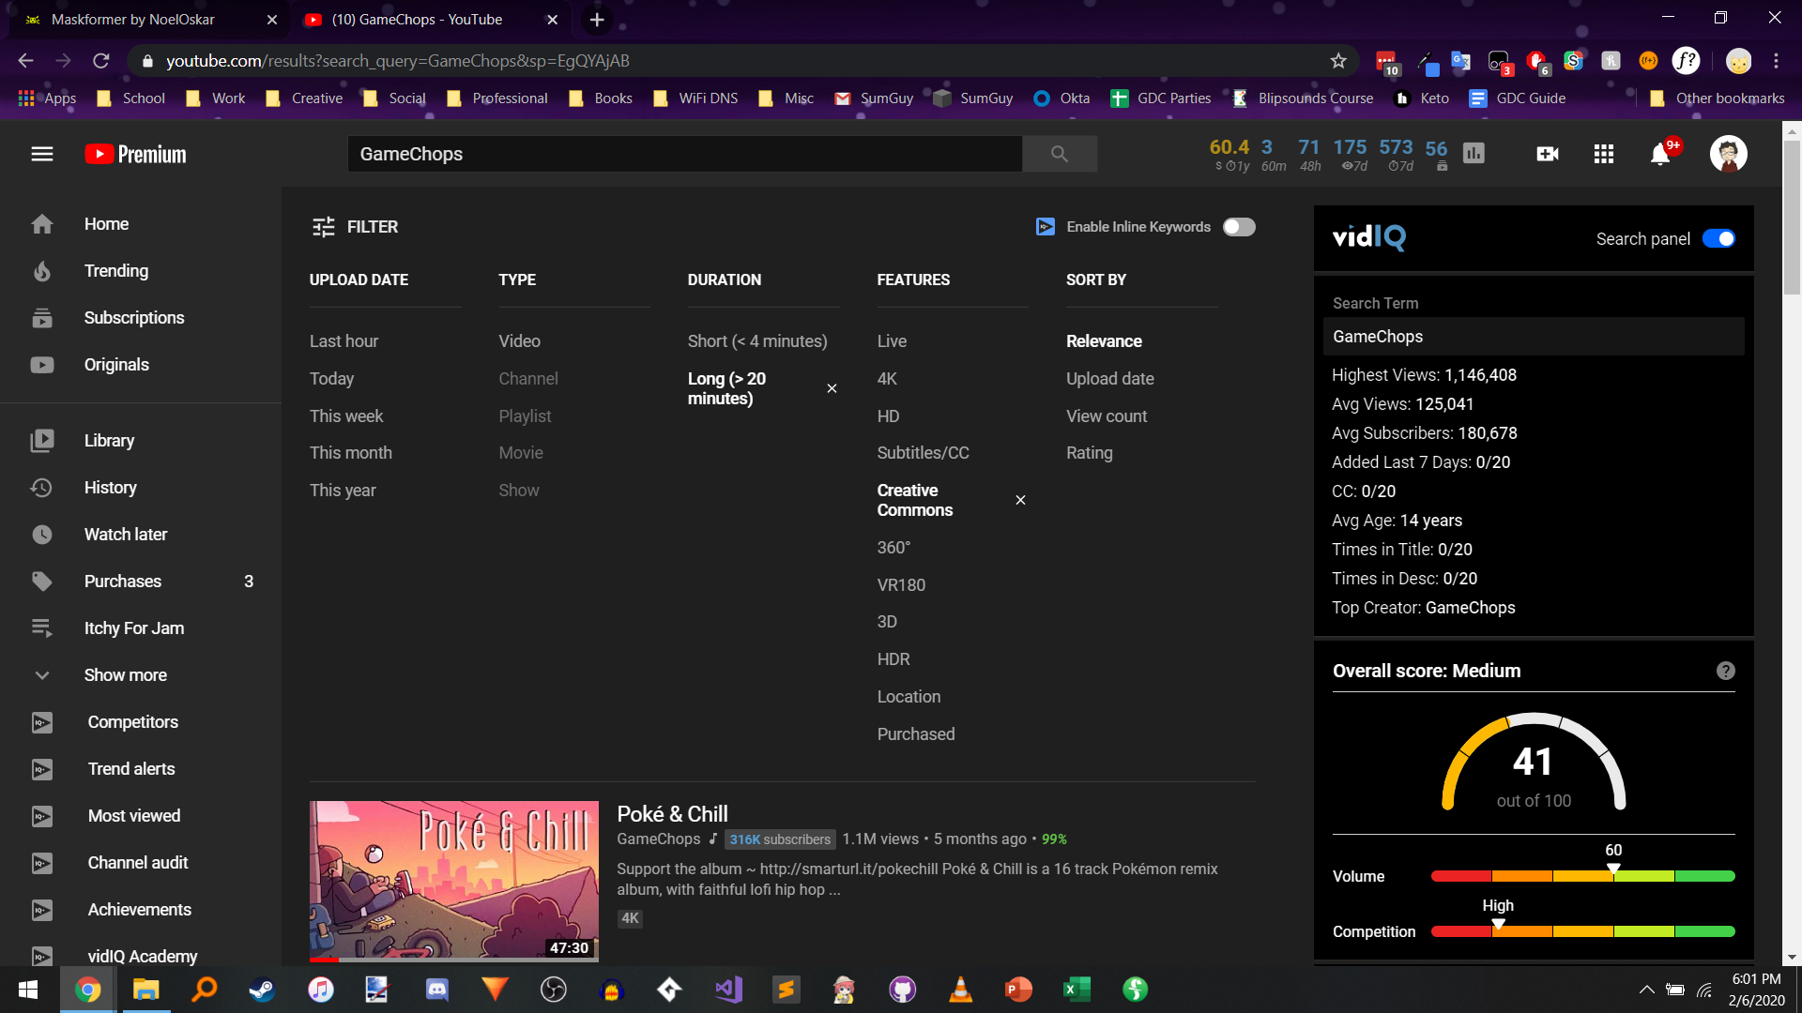
Task: Open the GDC Guide bookmark
Action: (1518, 98)
